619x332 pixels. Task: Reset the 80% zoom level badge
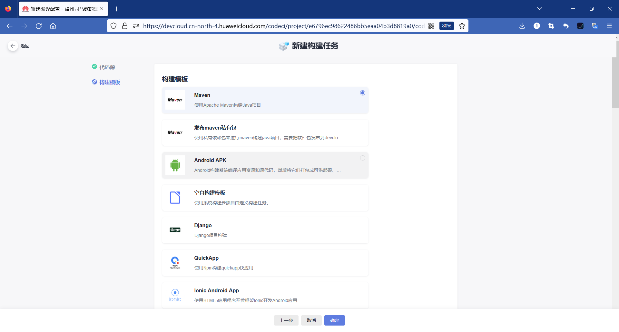pyautogui.click(x=447, y=26)
